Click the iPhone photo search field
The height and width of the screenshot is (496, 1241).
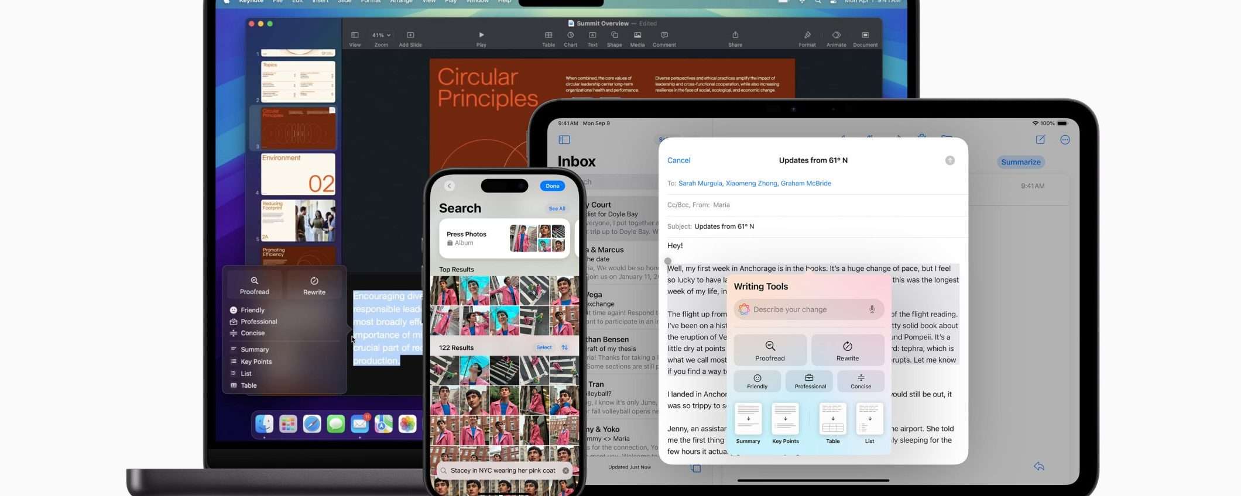[505, 470]
